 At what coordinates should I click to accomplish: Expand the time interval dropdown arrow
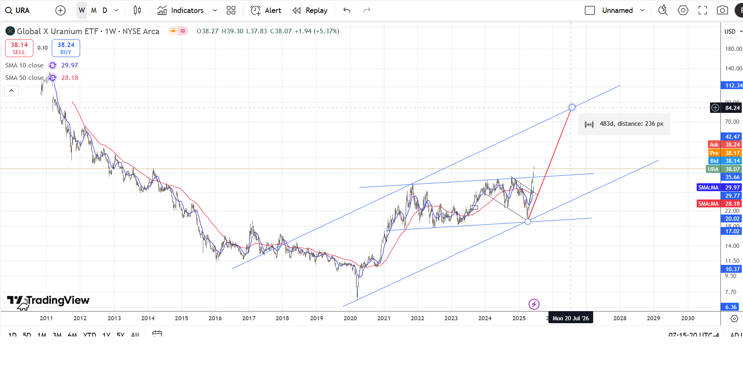(116, 10)
